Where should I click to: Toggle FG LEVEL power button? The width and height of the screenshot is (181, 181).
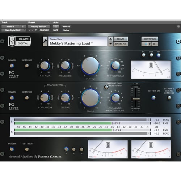click(12, 98)
